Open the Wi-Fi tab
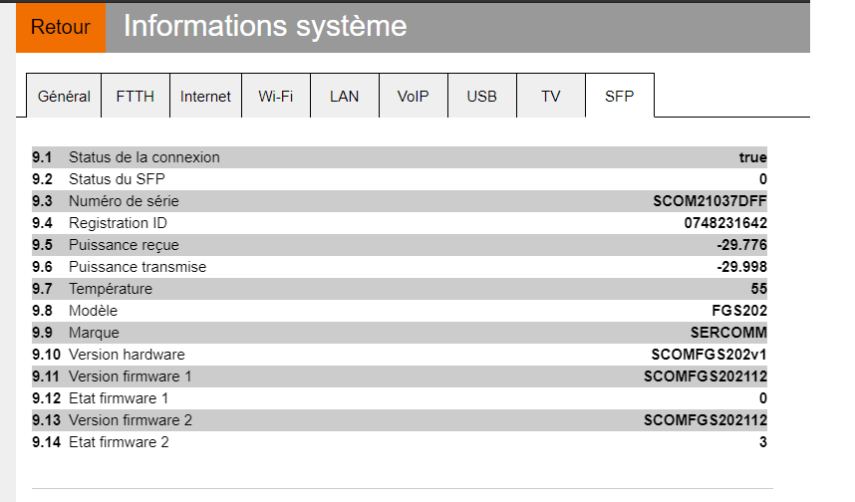Screen dimensions: 855x502 (276, 97)
